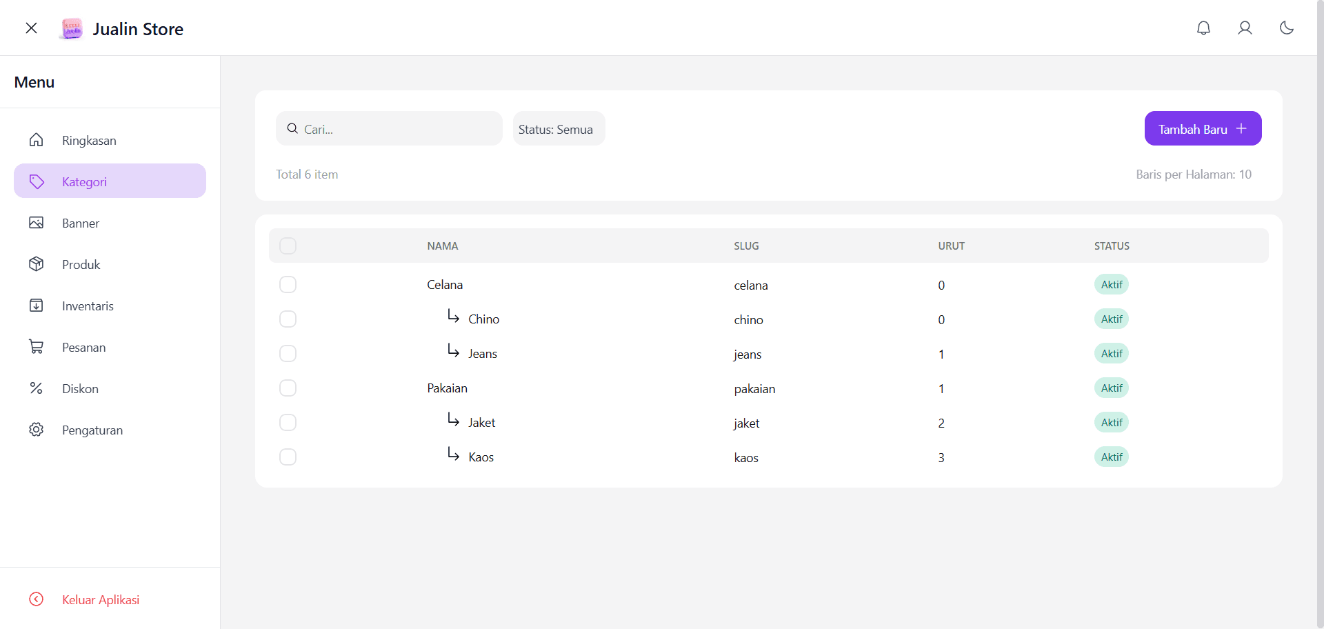Click the Aktif status badge for Pakaian
Viewport: 1324px width, 629px height.
coord(1112,388)
